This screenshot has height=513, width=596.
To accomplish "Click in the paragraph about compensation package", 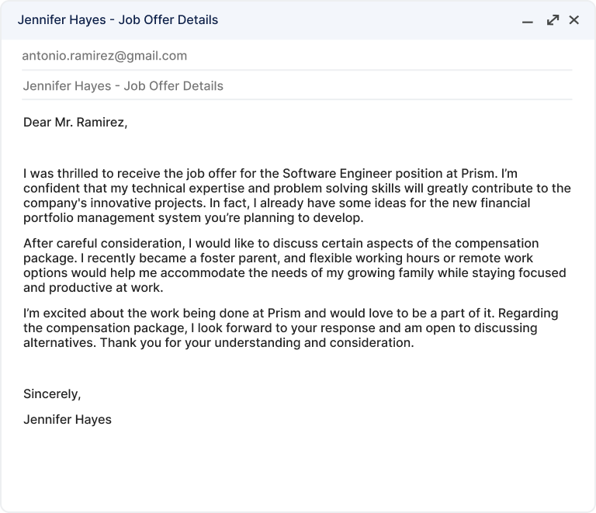I will point(295,265).
